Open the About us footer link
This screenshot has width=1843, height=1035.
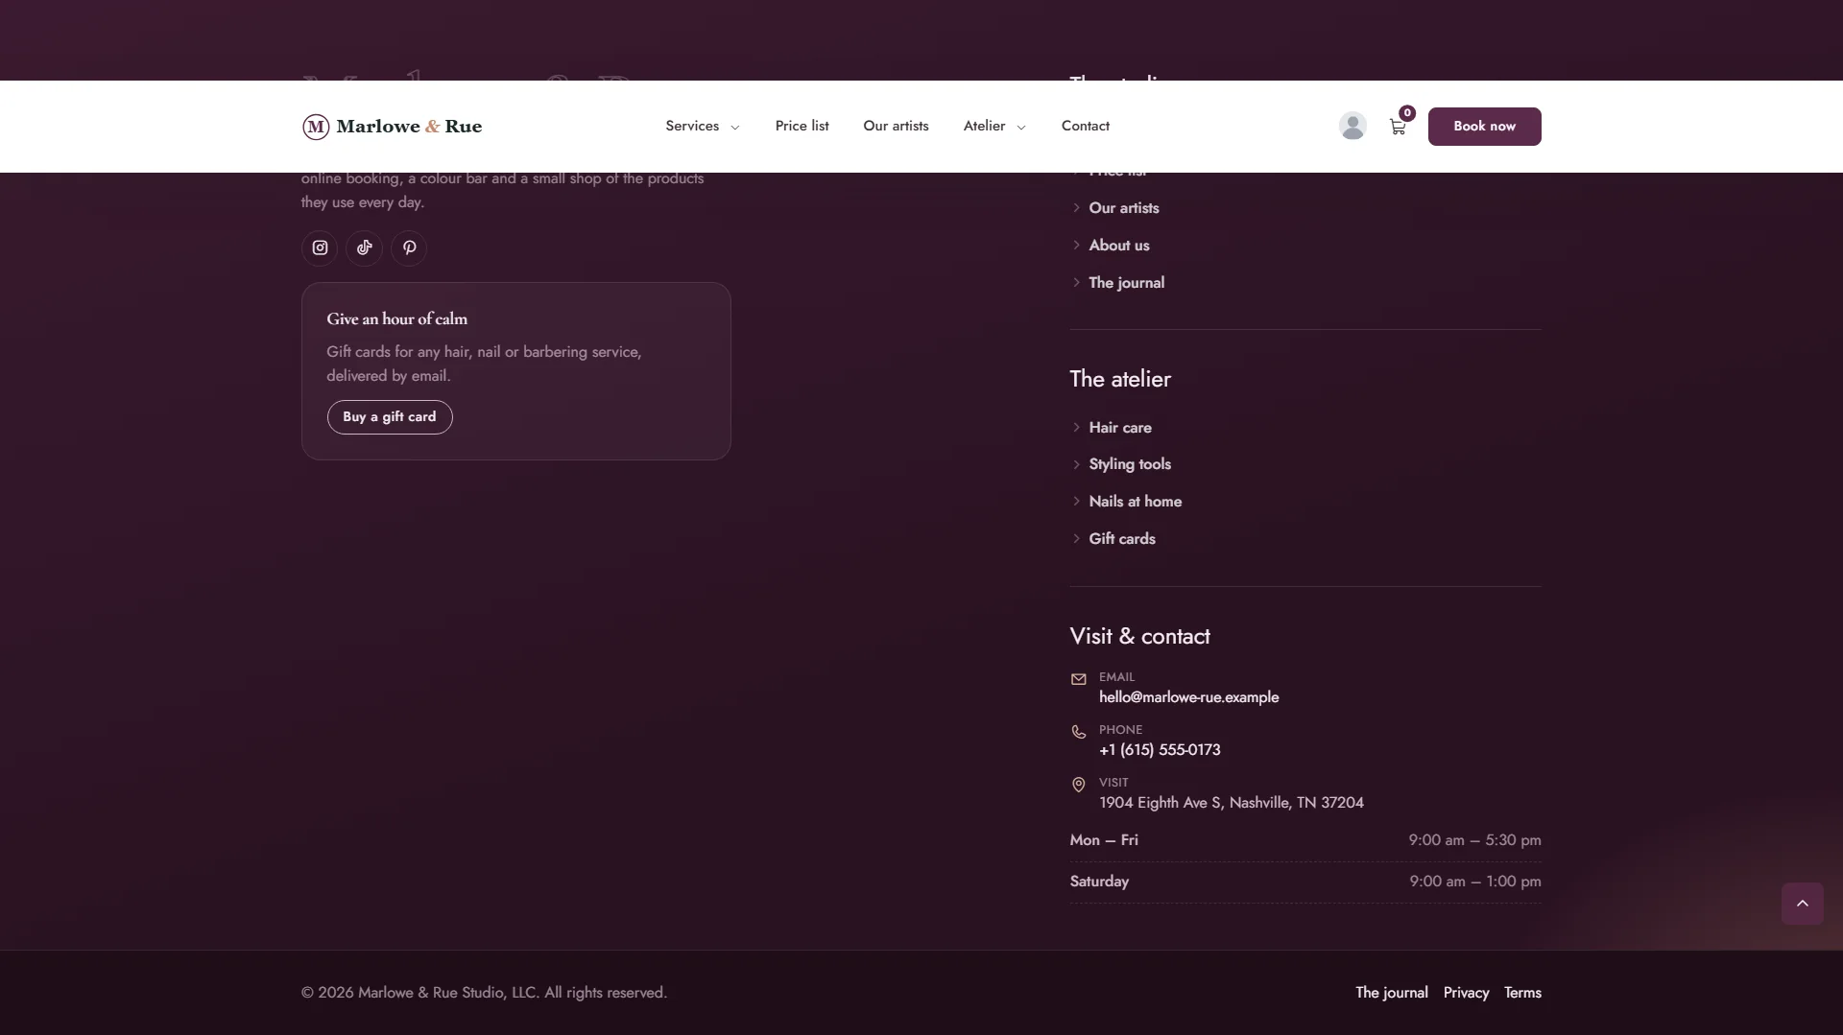point(1118,246)
